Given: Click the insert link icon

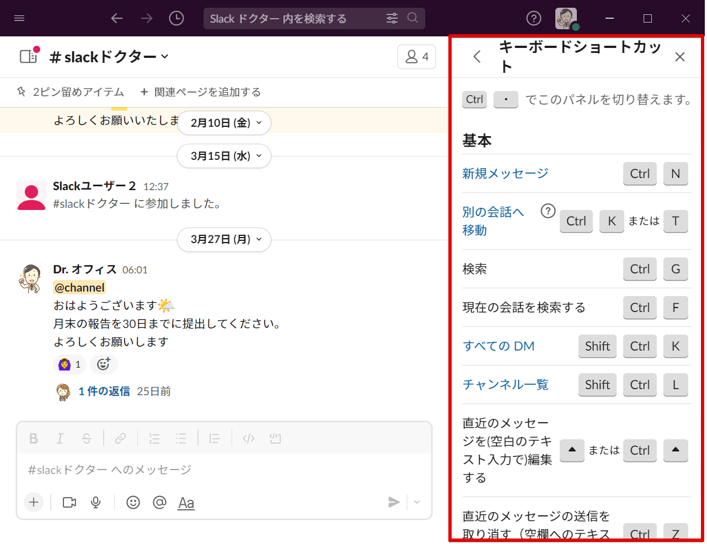Looking at the screenshot, I should point(120,438).
